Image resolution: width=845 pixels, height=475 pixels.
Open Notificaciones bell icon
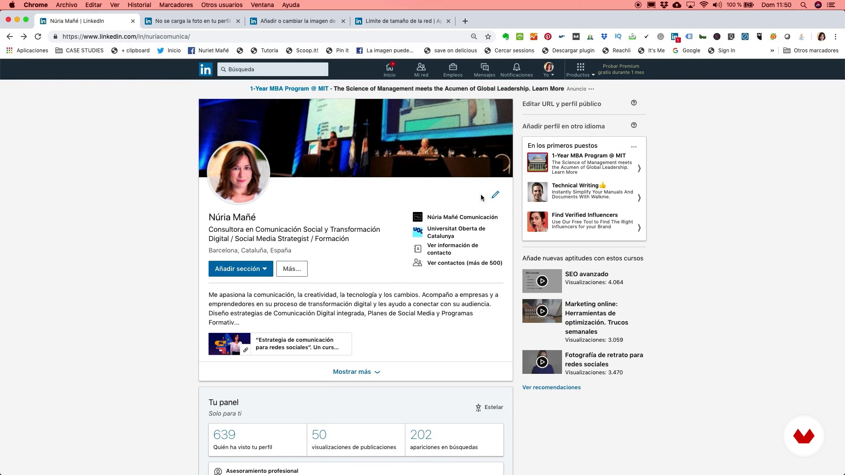(517, 69)
